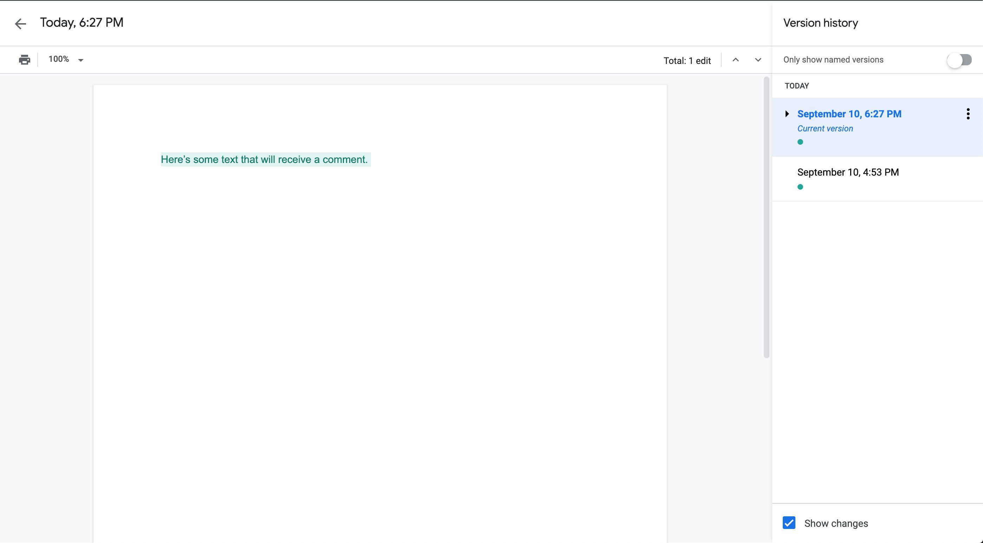Expand the September 10, 6:27 PM version
Screen dimensions: 983x543
787,114
